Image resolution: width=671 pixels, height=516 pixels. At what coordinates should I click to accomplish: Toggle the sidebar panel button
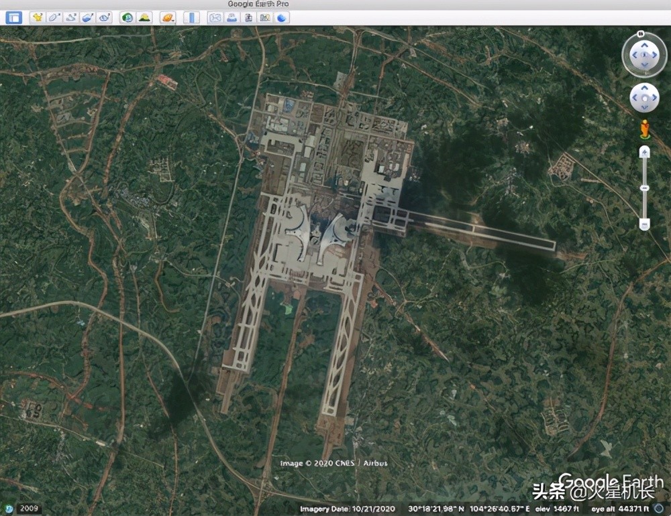coord(13,17)
